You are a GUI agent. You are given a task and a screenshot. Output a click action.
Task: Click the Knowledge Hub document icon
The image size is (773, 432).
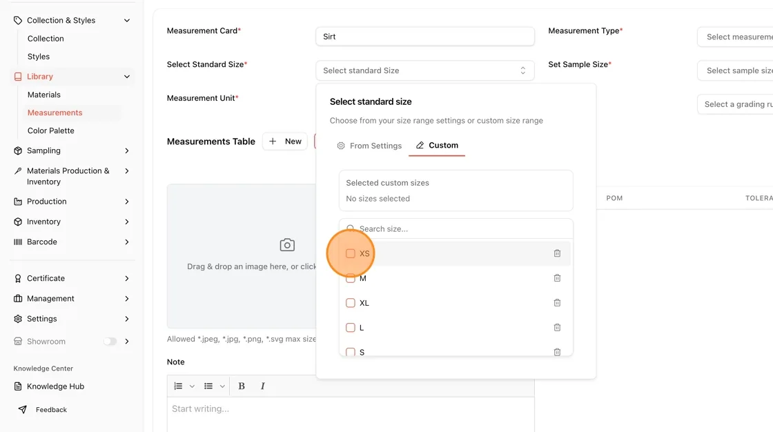18,386
